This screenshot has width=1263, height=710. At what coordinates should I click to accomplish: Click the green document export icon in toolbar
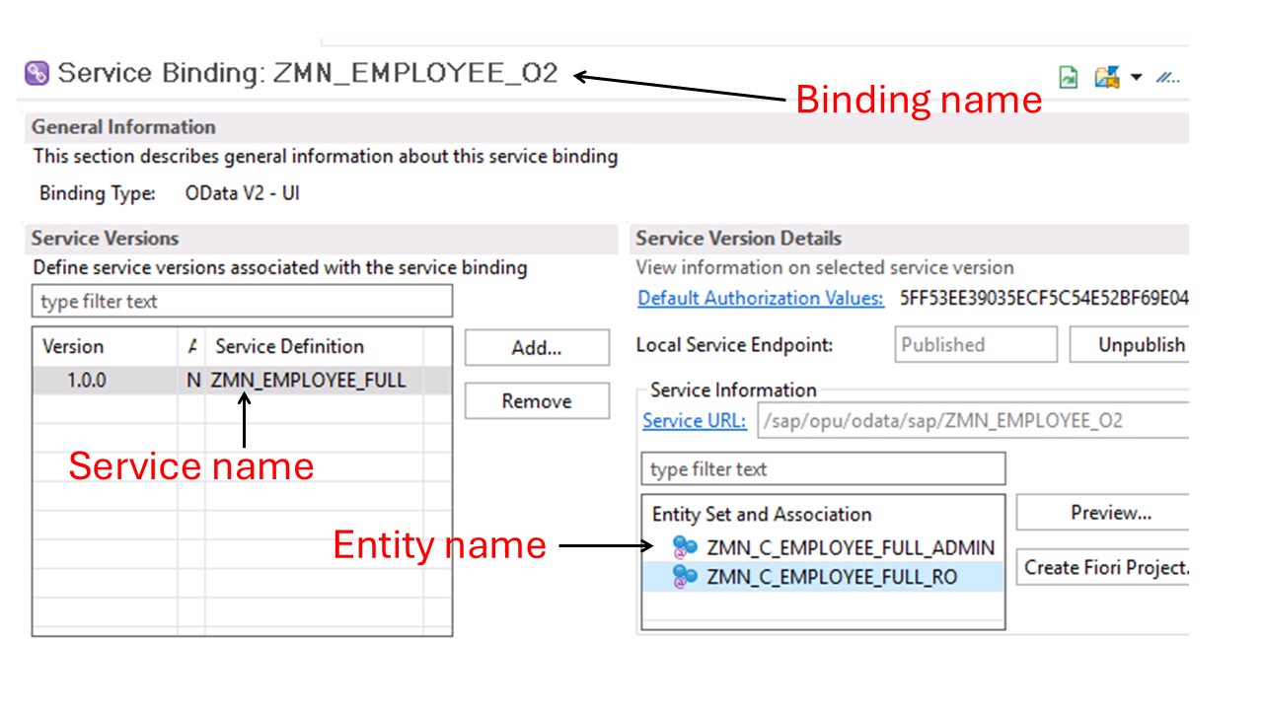coord(1068,77)
